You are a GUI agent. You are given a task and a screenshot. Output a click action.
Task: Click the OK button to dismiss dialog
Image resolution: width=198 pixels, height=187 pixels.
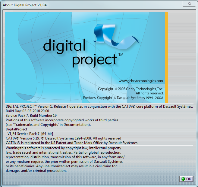coord(186,179)
